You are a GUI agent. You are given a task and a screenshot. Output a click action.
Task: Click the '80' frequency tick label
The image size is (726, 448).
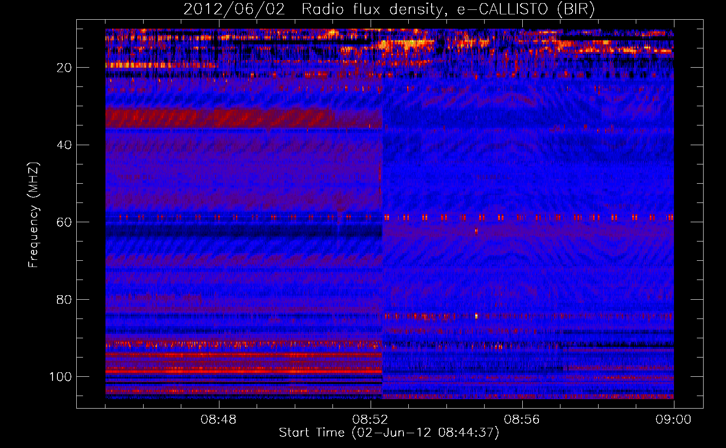64,299
